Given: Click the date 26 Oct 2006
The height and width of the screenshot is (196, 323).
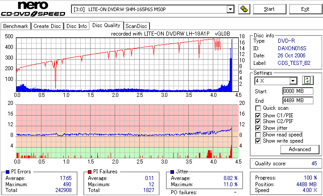Looking at the screenshot, I should pyautogui.click(x=291, y=56).
